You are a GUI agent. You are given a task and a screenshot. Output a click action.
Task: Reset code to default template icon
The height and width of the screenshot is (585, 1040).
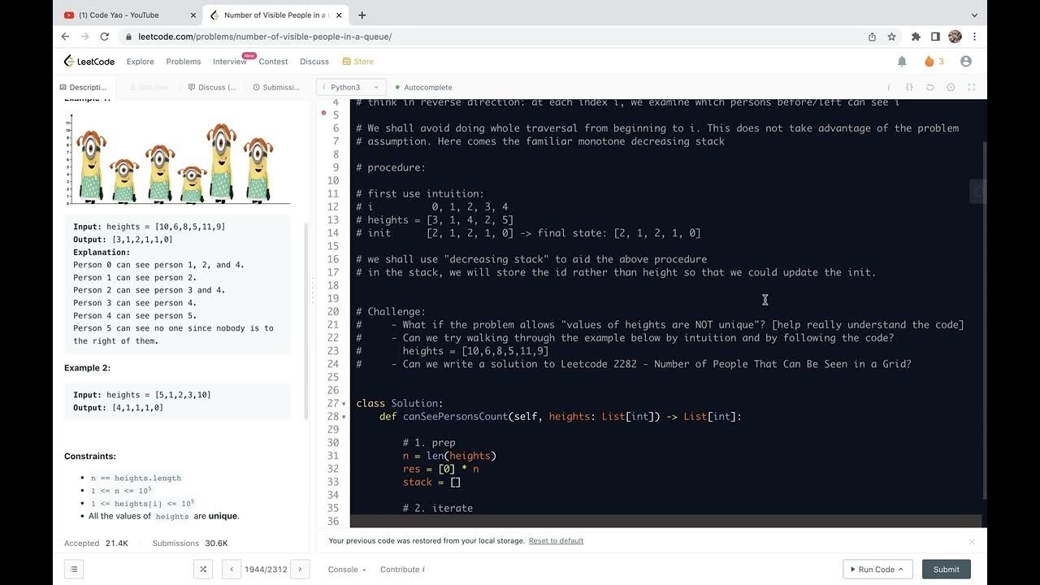click(930, 87)
